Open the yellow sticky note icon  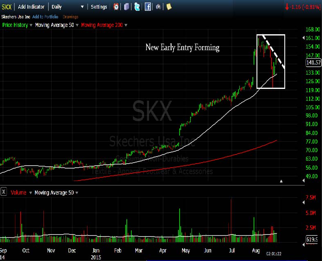[x=169, y=7]
